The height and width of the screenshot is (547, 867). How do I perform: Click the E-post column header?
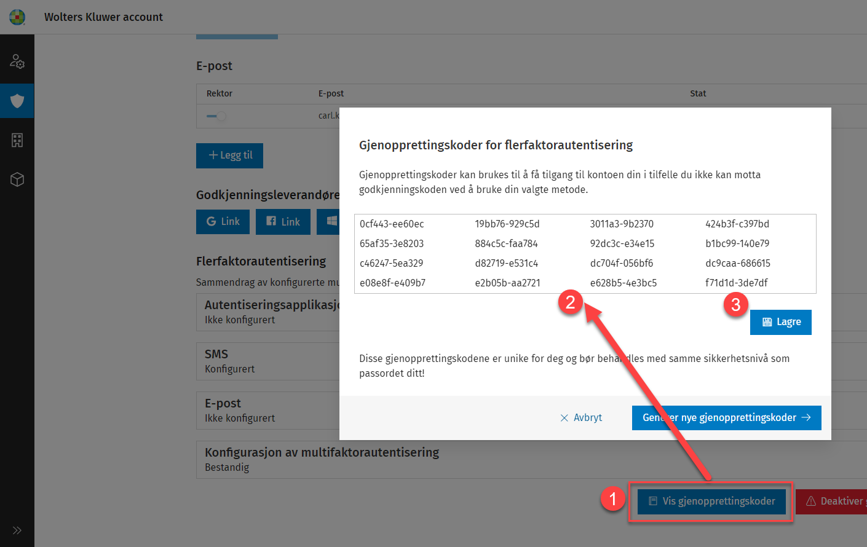(x=331, y=93)
